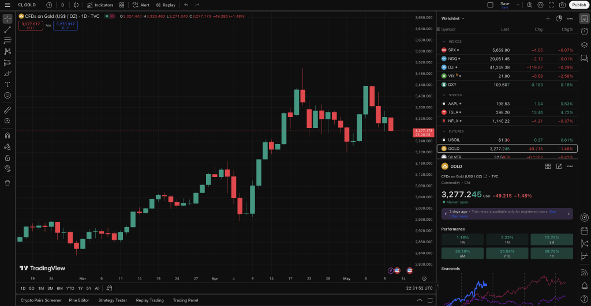Enter fullscreen mode
The image size is (591, 306).
pyautogui.click(x=551, y=5)
